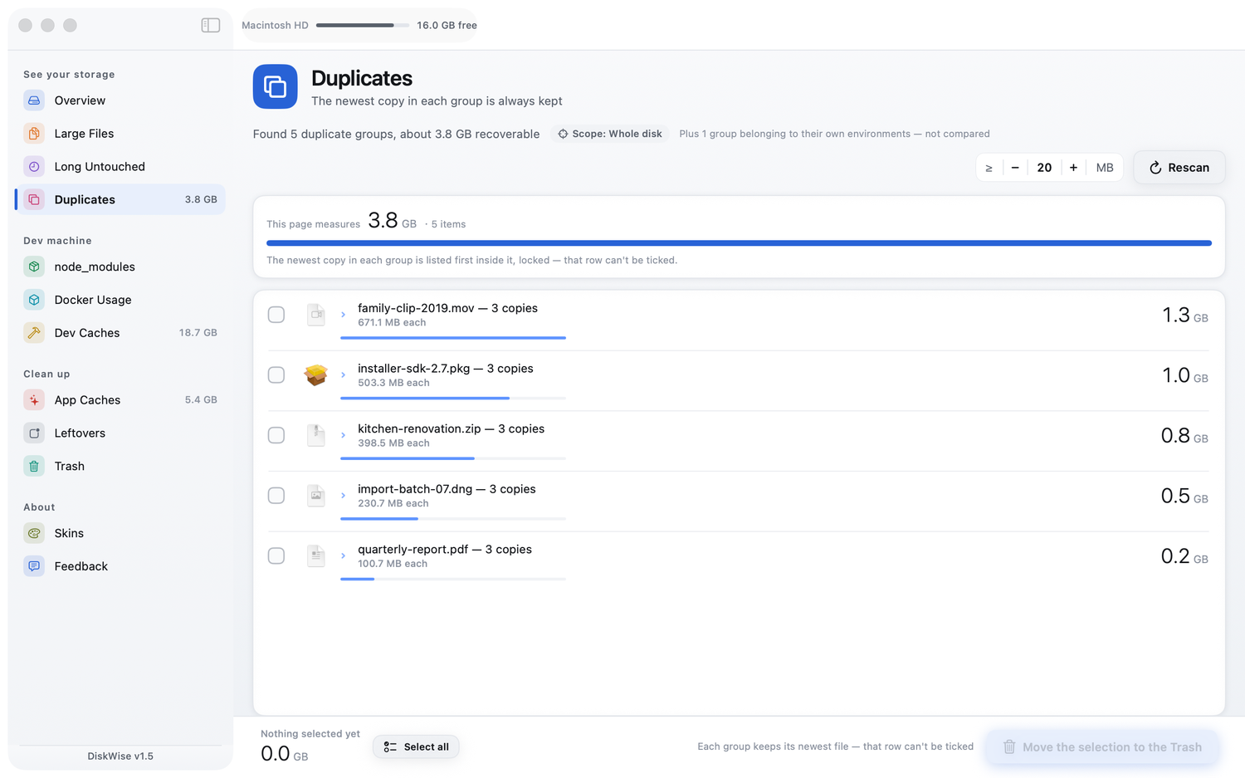Click the Large Files icon
1245x778 pixels.
tap(34, 134)
